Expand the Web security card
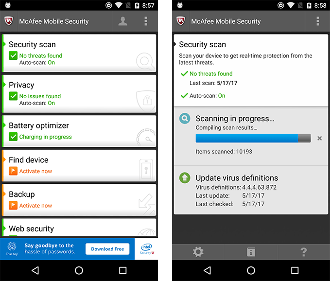This screenshot has width=330, height=281. (x=79, y=228)
